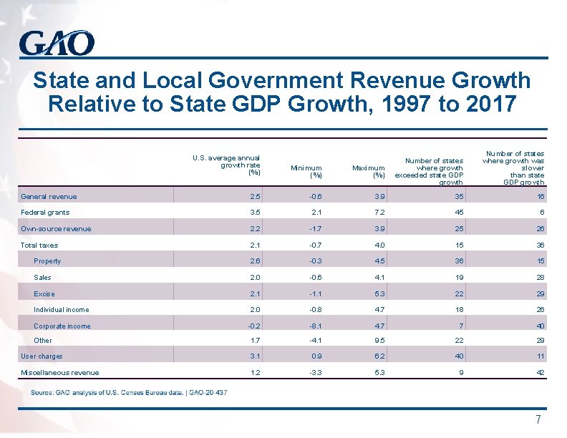Click the Own-source revenue minimum value -1.7

(x=316, y=229)
